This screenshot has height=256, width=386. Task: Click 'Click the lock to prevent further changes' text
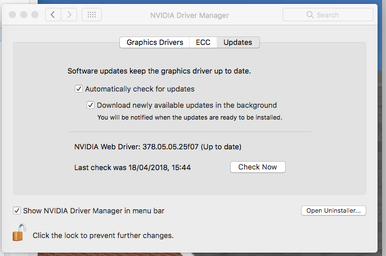[103, 235]
